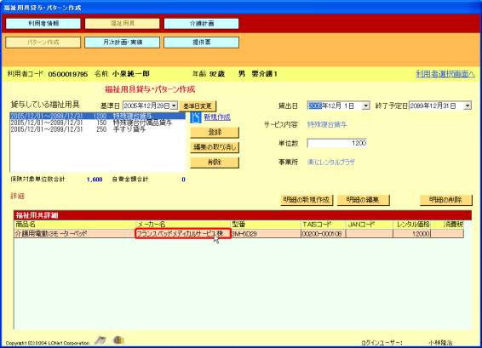This screenshot has height=348, width=482.
Task: Click the 新規作成 document icon
Action: pyautogui.click(x=196, y=117)
